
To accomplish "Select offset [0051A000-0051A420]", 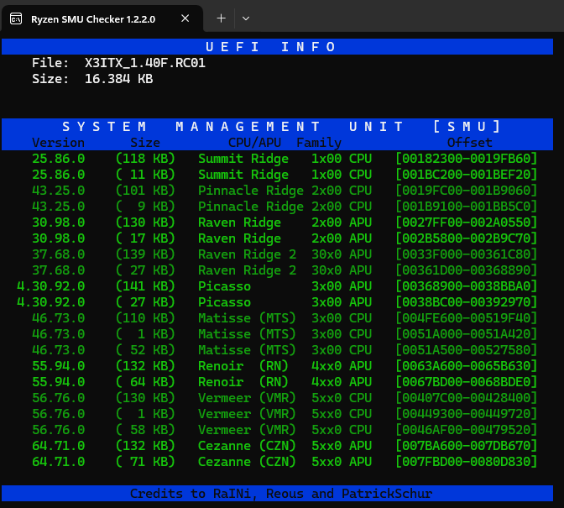I will (x=466, y=334).
